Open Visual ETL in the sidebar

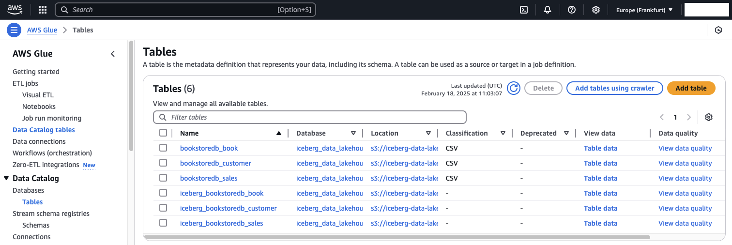pyautogui.click(x=38, y=95)
